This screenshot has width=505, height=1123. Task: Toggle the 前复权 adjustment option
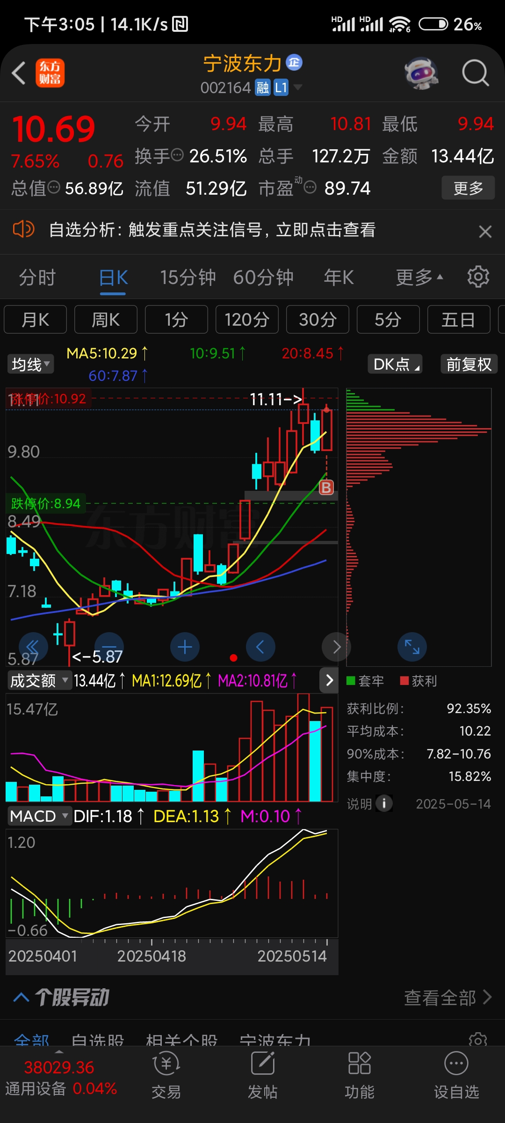[x=469, y=364]
